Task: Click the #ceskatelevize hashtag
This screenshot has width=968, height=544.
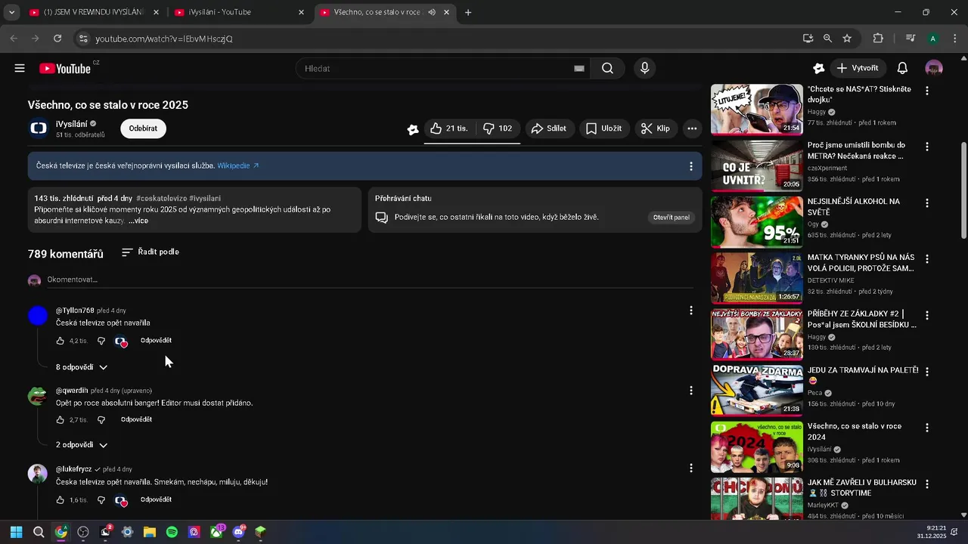Action: click(161, 198)
